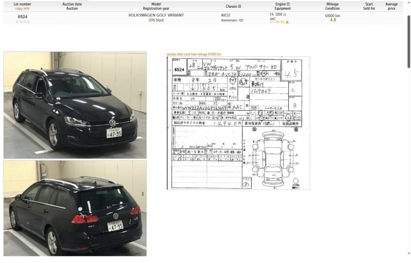
Task: Click the scrollbar down arrow
Action: [408, 253]
